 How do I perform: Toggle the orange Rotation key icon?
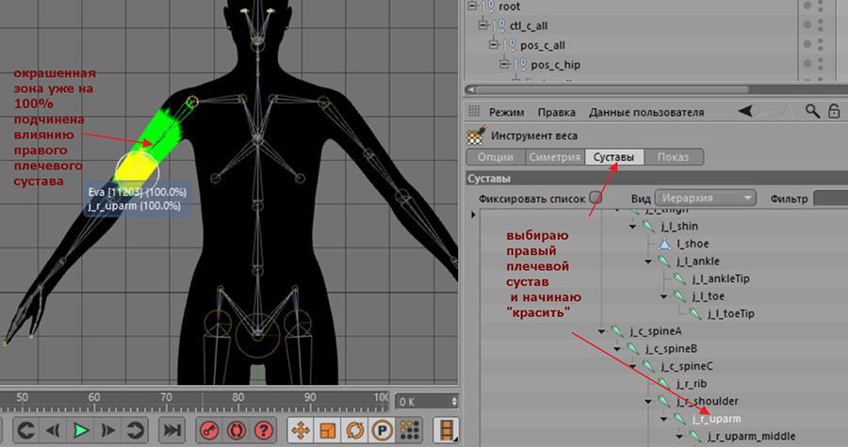[x=355, y=431]
